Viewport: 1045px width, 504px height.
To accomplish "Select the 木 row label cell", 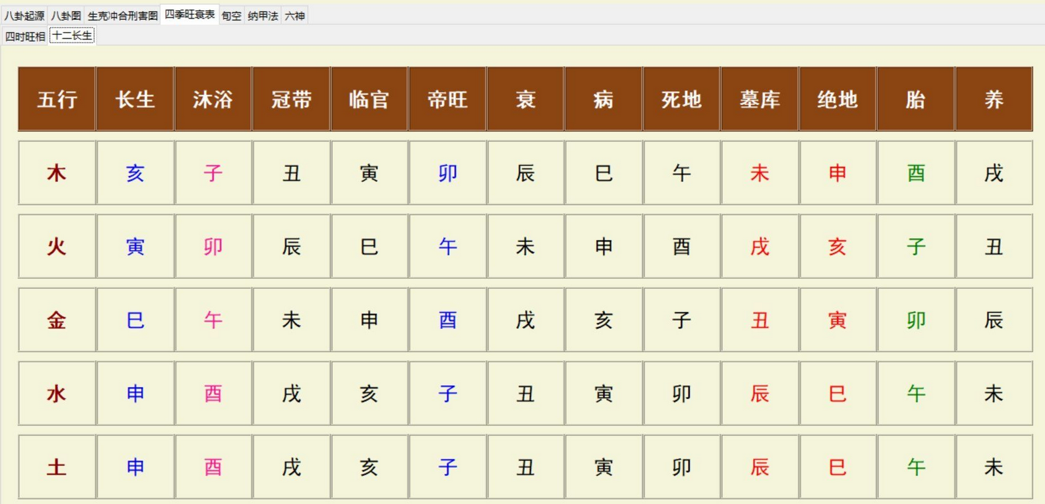I will click(57, 172).
